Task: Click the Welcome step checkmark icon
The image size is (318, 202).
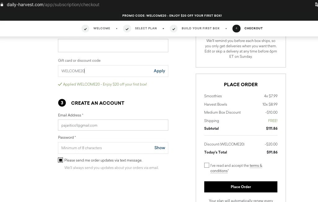Action: tap(85, 29)
